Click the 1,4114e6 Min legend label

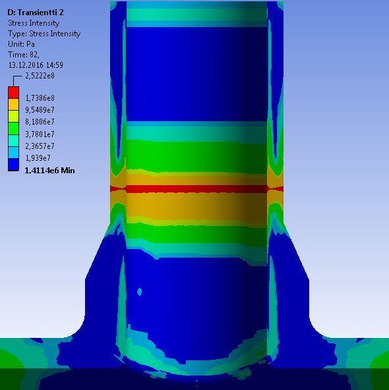tap(49, 171)
